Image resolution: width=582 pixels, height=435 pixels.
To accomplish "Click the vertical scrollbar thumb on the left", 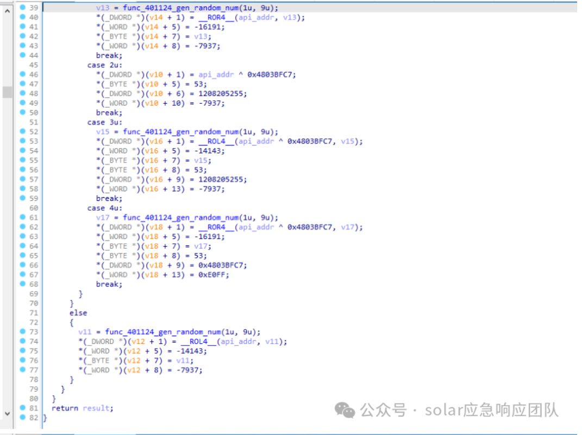I will 7,92.
